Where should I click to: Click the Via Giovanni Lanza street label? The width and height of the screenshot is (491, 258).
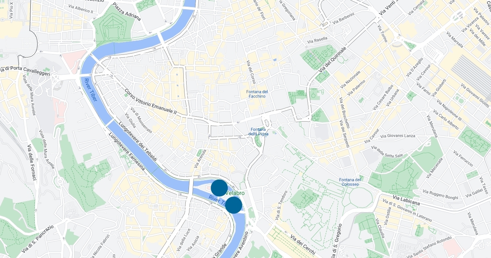[398, 136]
